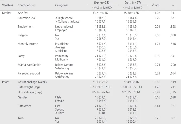Screen dimensions: 181x124
Task: Click the 'Twin' characteristic
Action: [21, 118]
